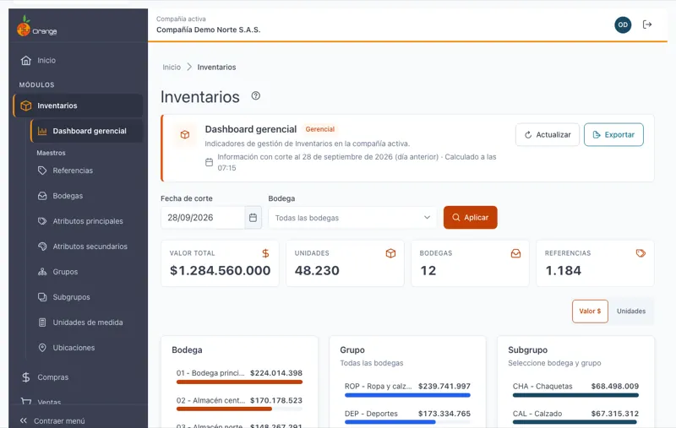The width and height of the screenshot is (676, 428).
Task: Open the Compras module
Action: click(x=78, y=377)
